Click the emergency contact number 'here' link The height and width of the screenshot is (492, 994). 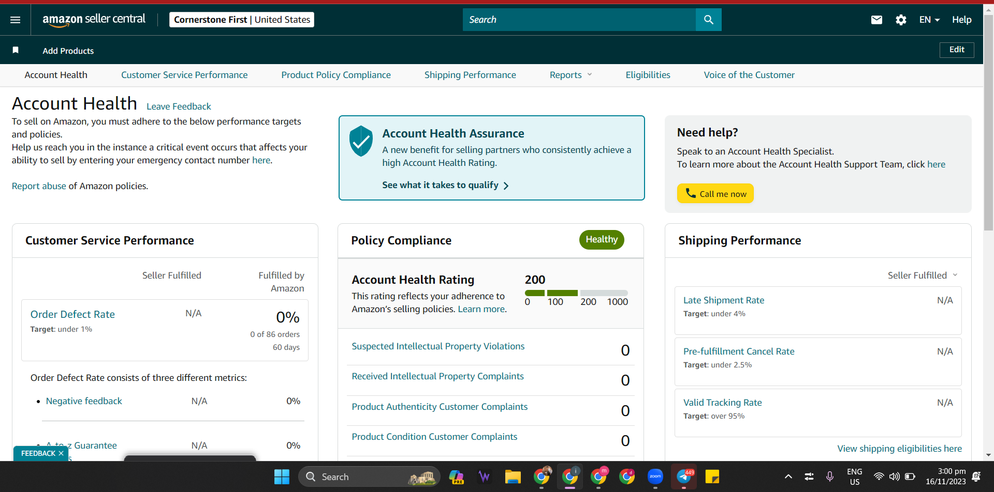click(261, 160)
